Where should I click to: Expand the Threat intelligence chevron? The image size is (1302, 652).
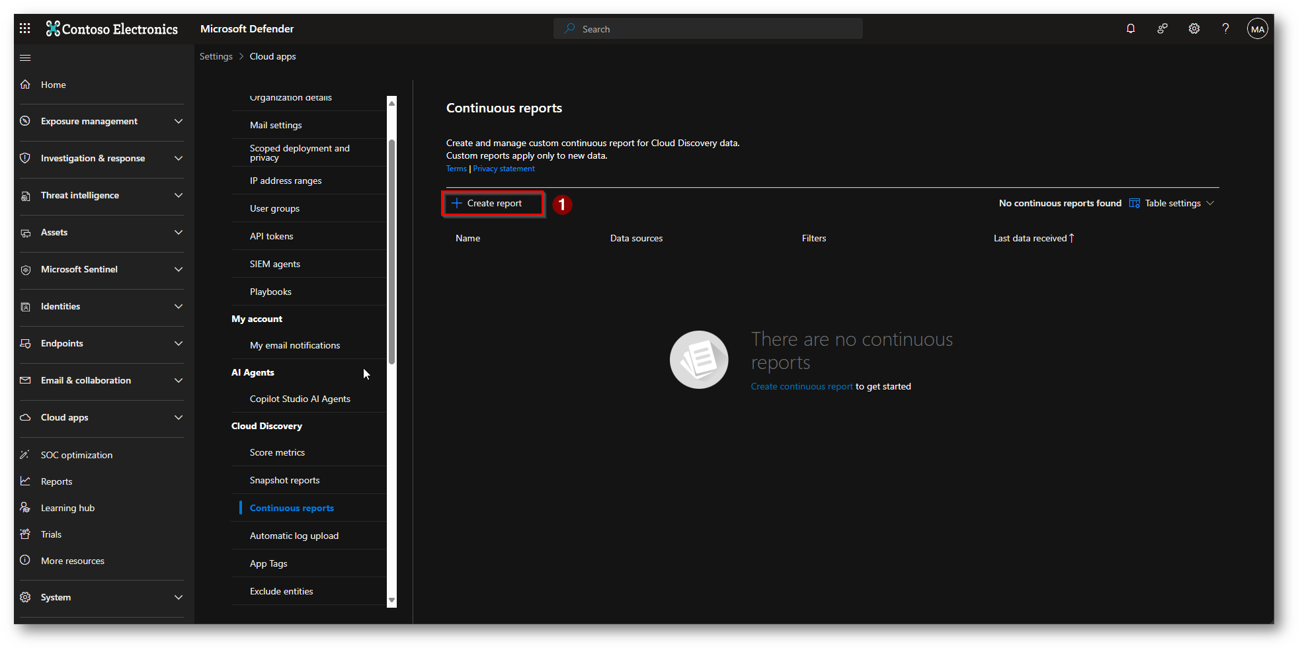[x=178, y=195]
